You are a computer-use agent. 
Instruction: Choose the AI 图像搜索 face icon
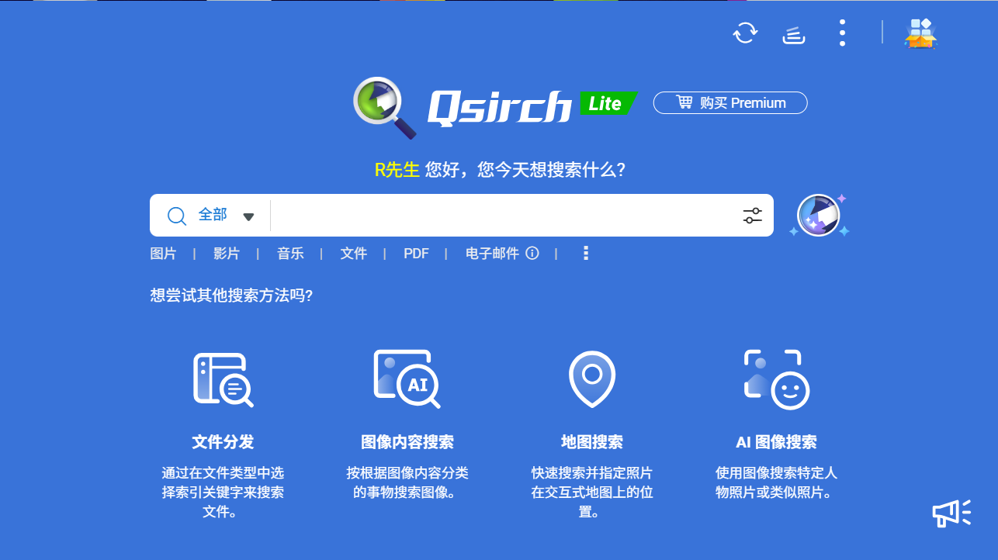coord(776,379)
